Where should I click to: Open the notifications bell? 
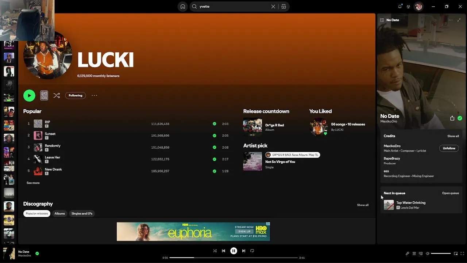click(x=400, y=7)
